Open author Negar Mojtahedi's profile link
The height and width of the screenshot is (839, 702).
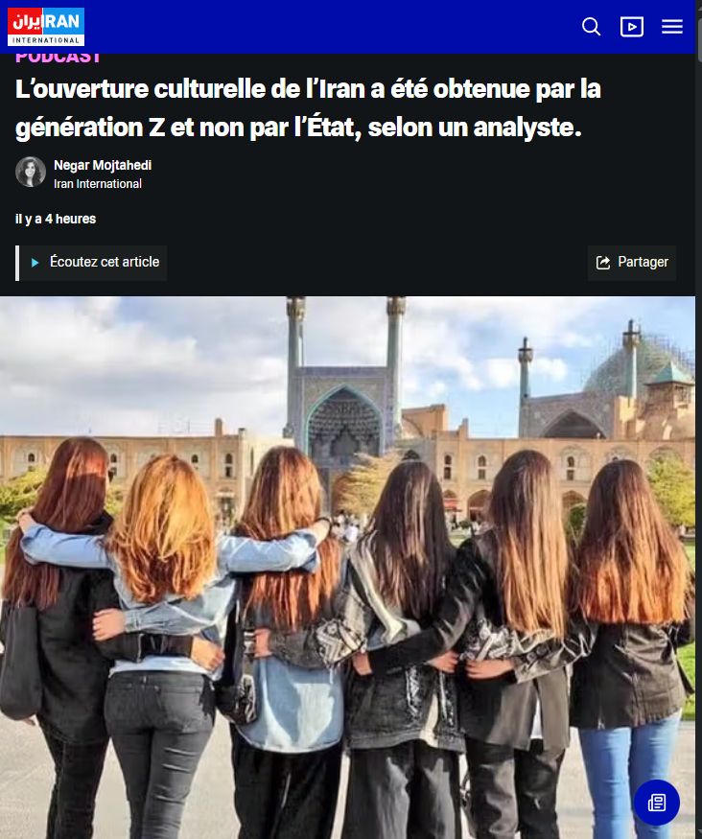pos(103,165)
